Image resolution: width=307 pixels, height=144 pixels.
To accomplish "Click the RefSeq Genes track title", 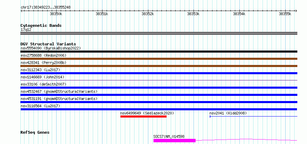I will point(35,133).
